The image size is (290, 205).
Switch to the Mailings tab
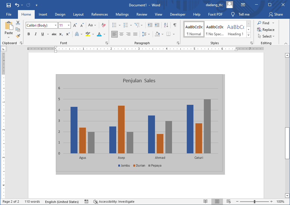click(x=122, y=14)
